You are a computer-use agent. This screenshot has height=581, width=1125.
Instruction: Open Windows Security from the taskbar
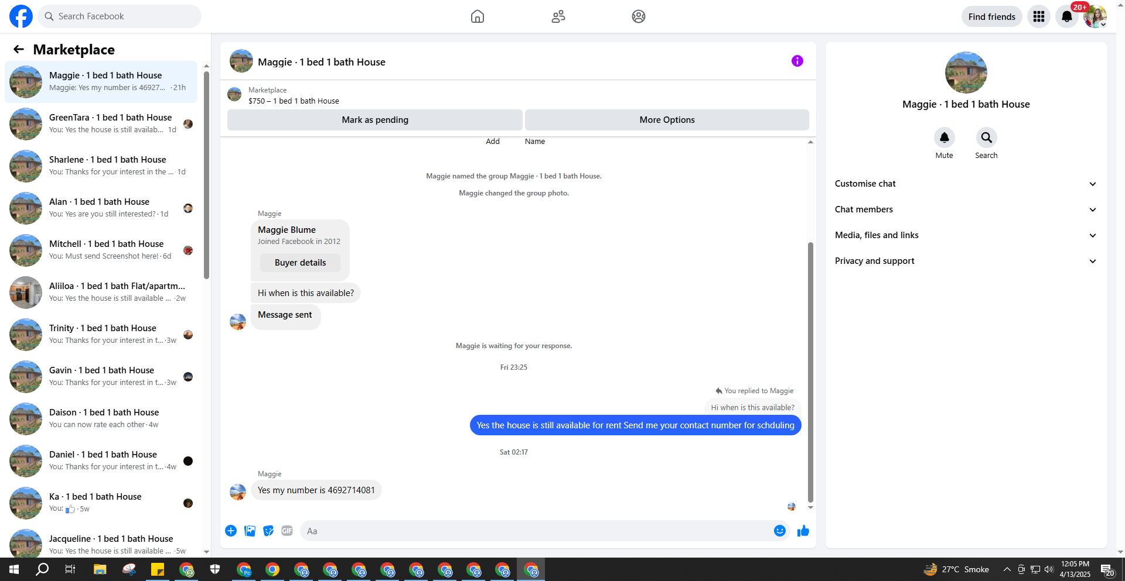(x=215, y=569)
